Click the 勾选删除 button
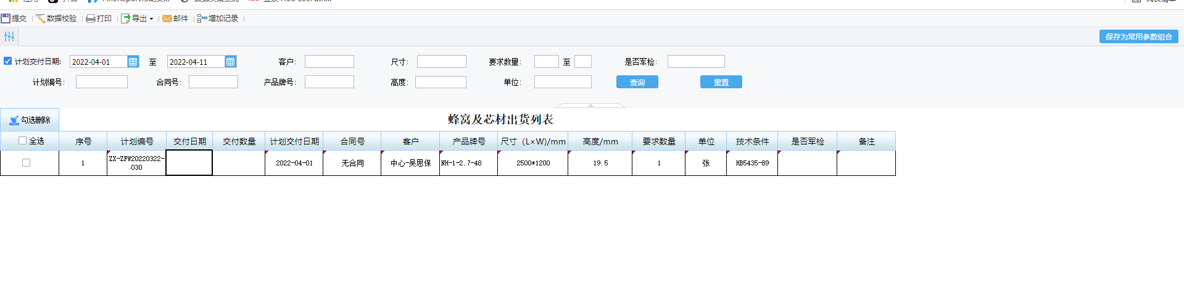Screen dimensions: 1184x308 point(30,120)
